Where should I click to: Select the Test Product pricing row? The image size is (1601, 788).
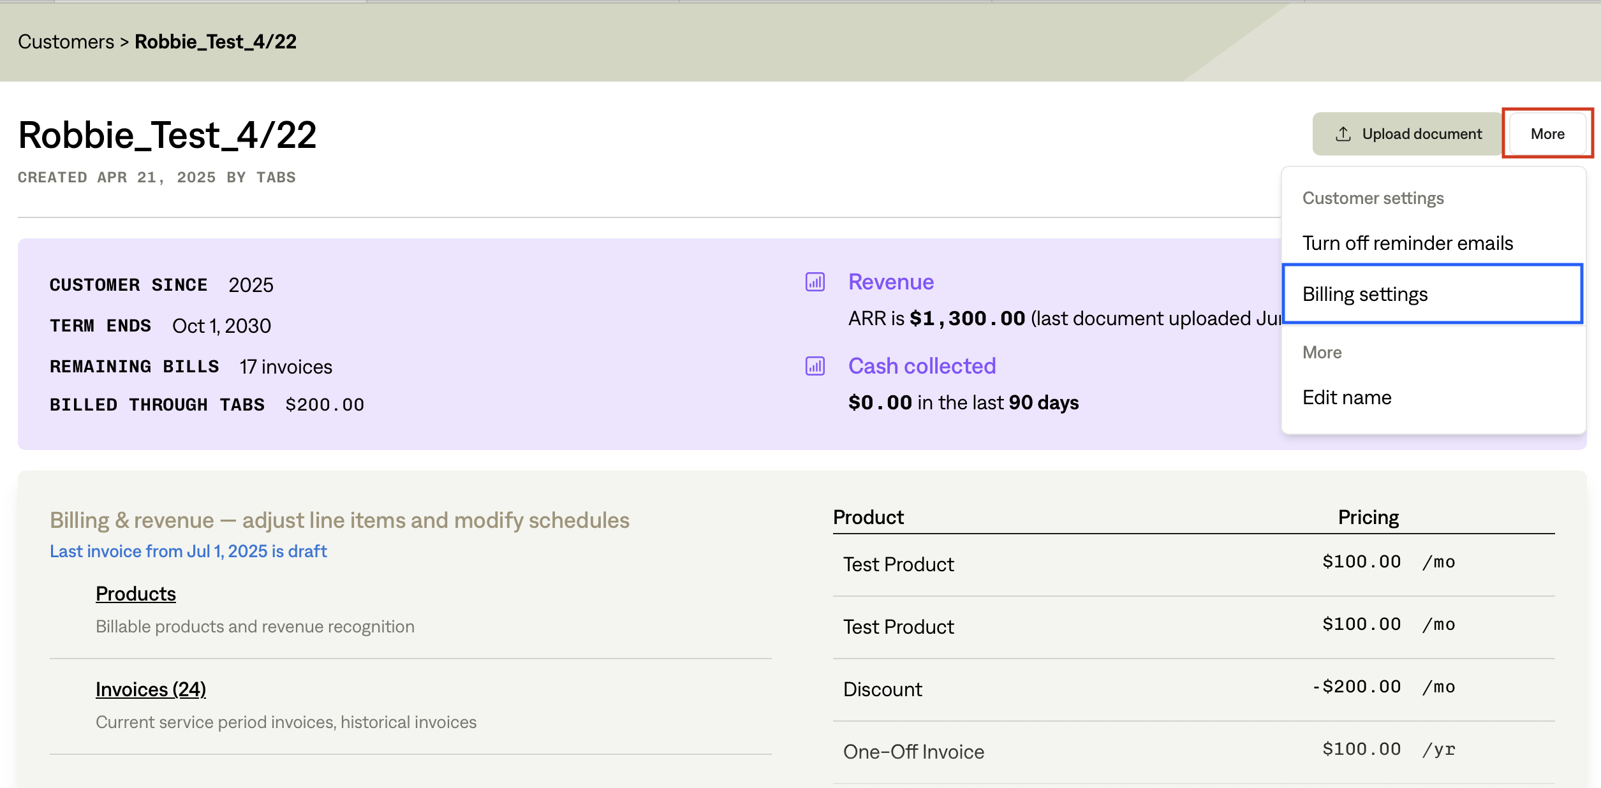[x=898, y=564]
